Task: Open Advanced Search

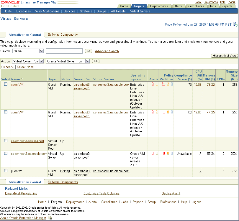Action: [x=107, y=51]
